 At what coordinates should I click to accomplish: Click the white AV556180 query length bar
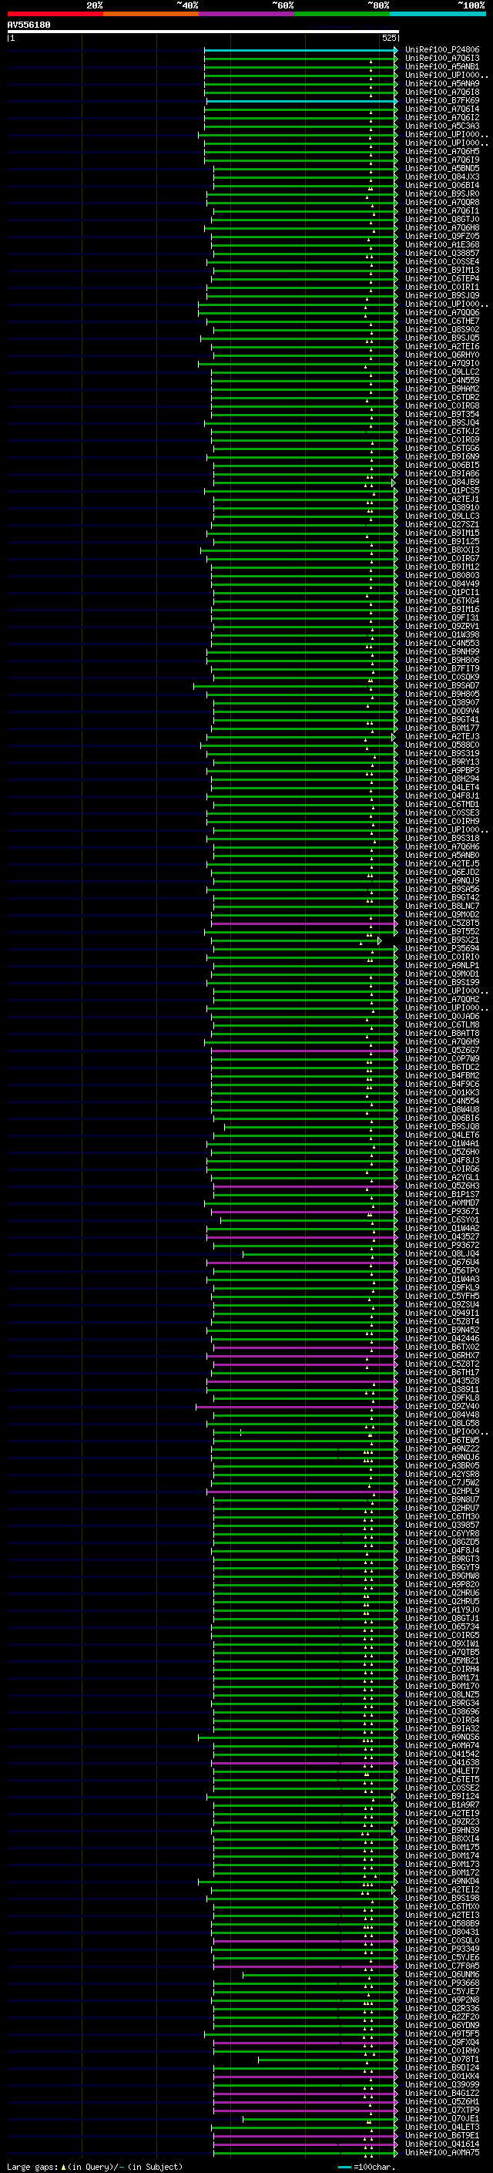pyautogui.click(x=203, y=31)
